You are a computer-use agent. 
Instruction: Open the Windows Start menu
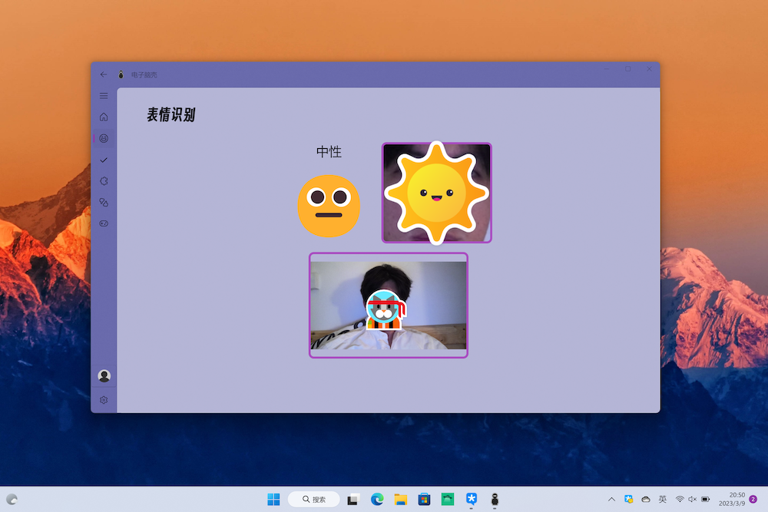click(x=274, y=499)
